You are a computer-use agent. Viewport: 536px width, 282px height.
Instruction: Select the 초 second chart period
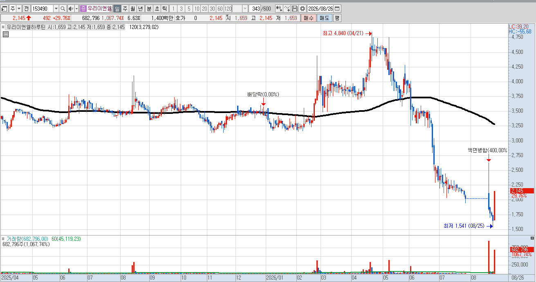coord(157,9)
